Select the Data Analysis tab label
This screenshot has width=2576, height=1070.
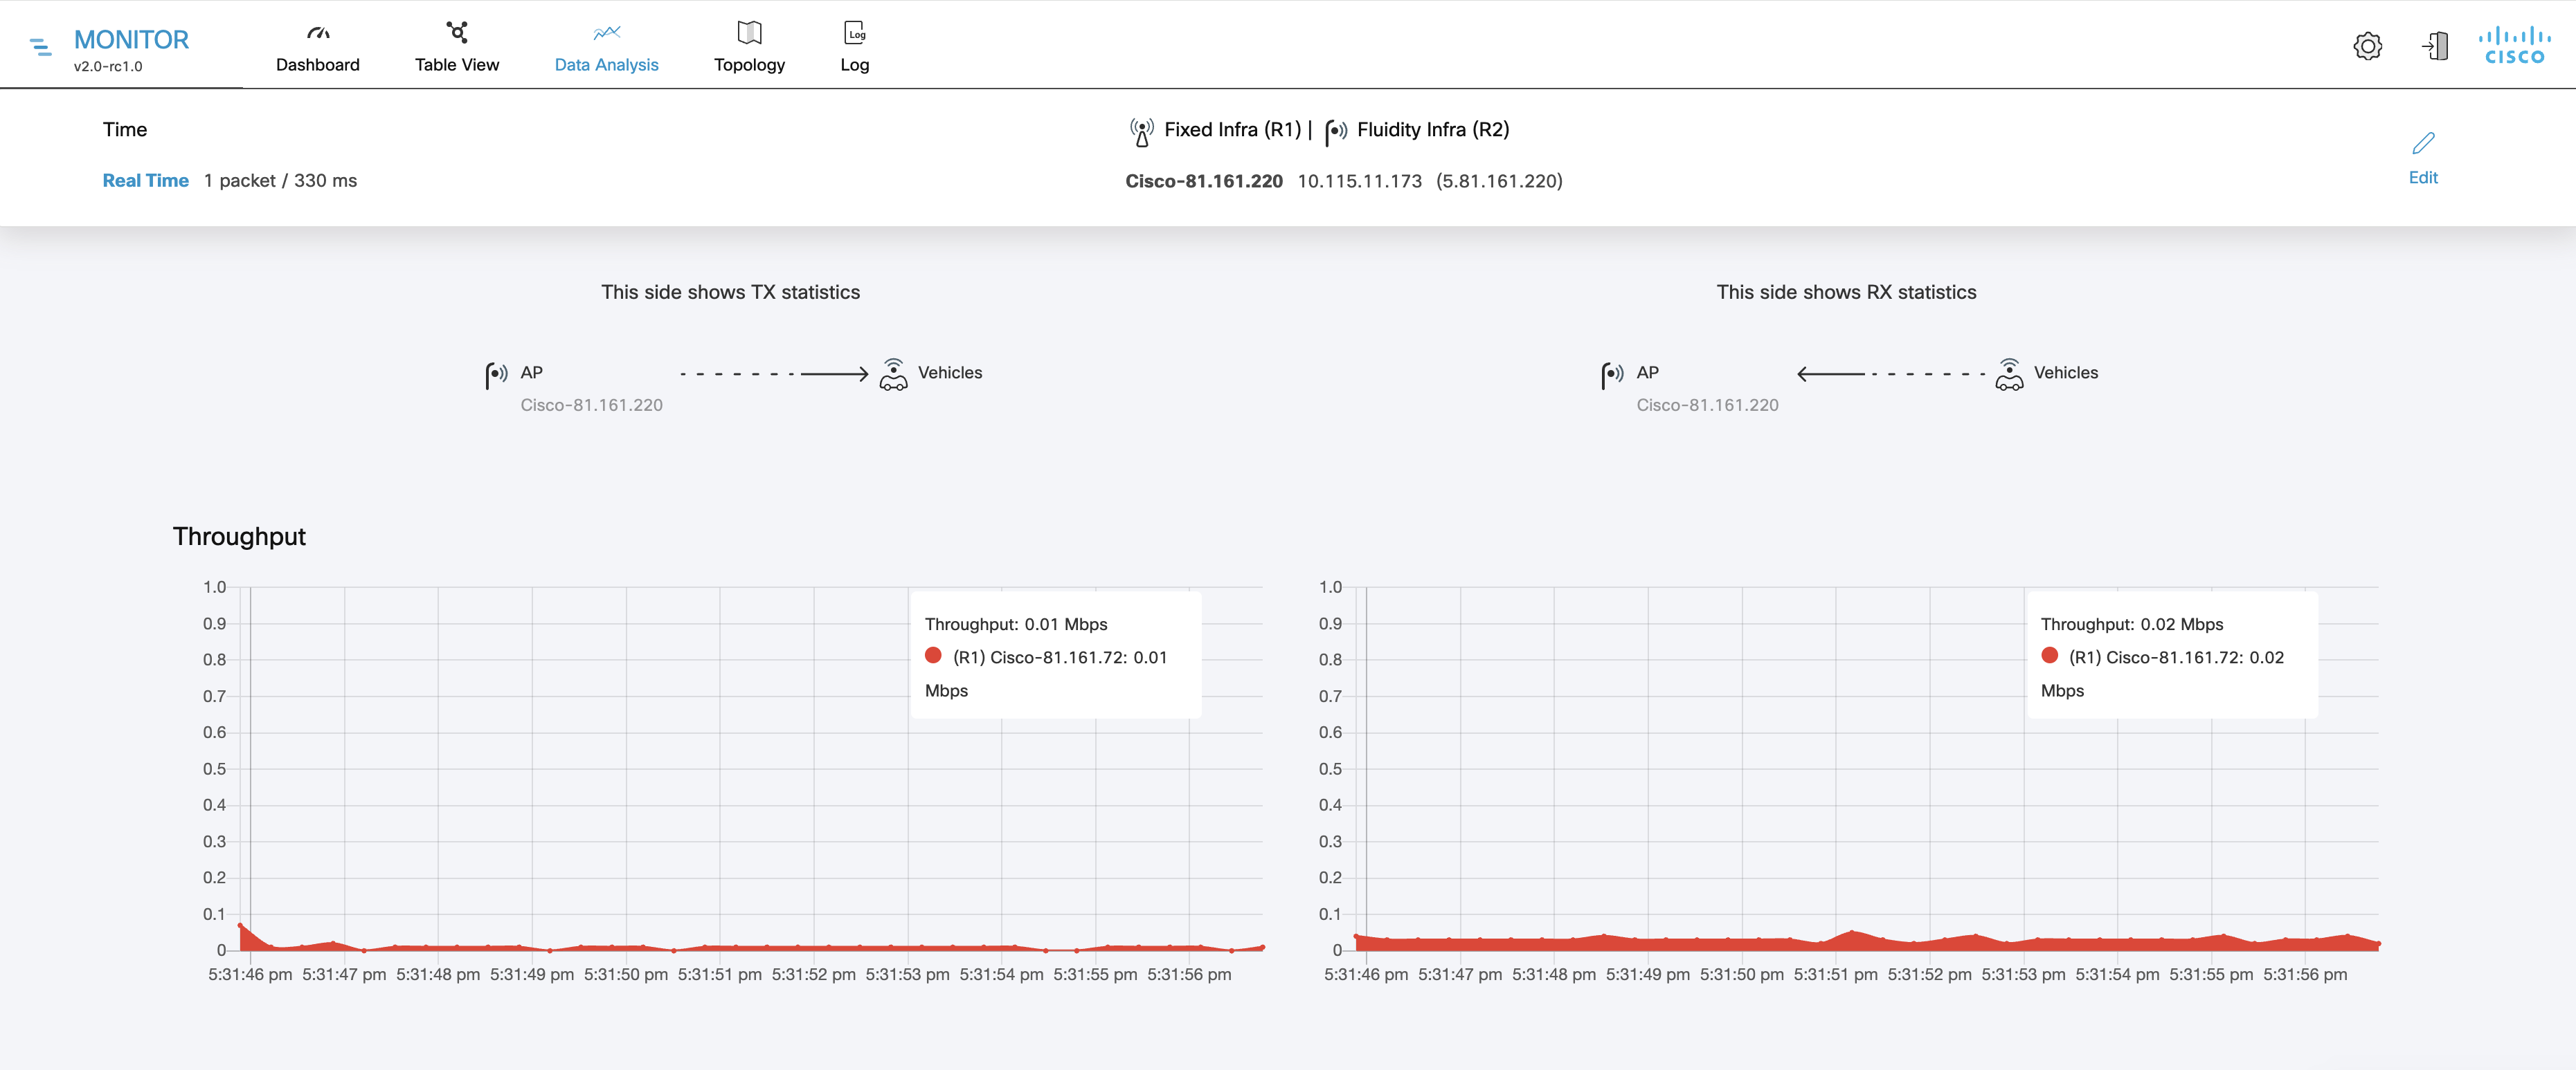pos(606,65)
